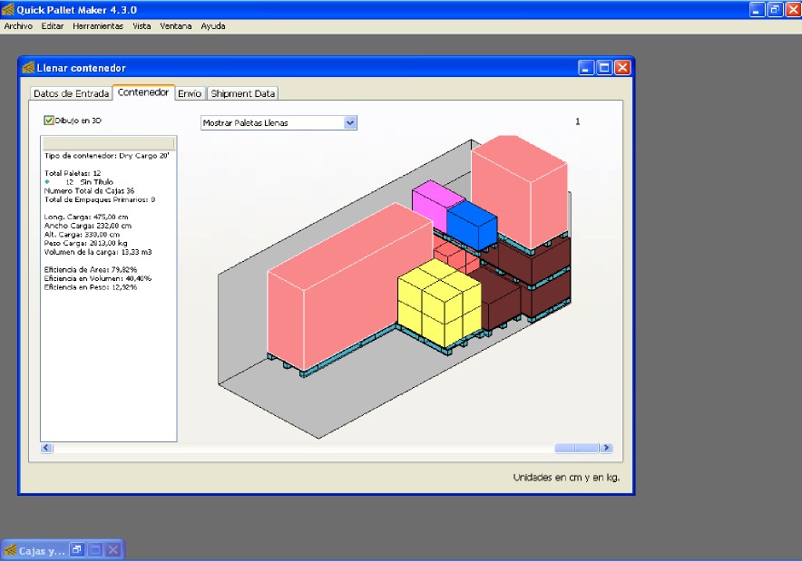Restore the minimized Cajas y... window
The image size is (802, 561).
coord(77,550)
